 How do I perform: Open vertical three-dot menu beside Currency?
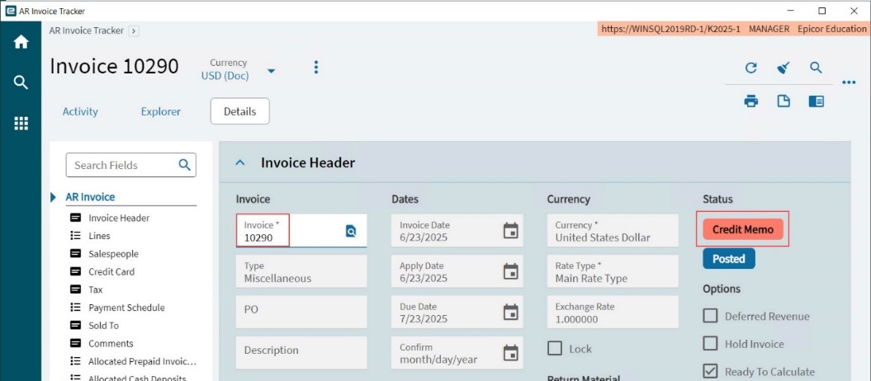(x=316, y=68)
